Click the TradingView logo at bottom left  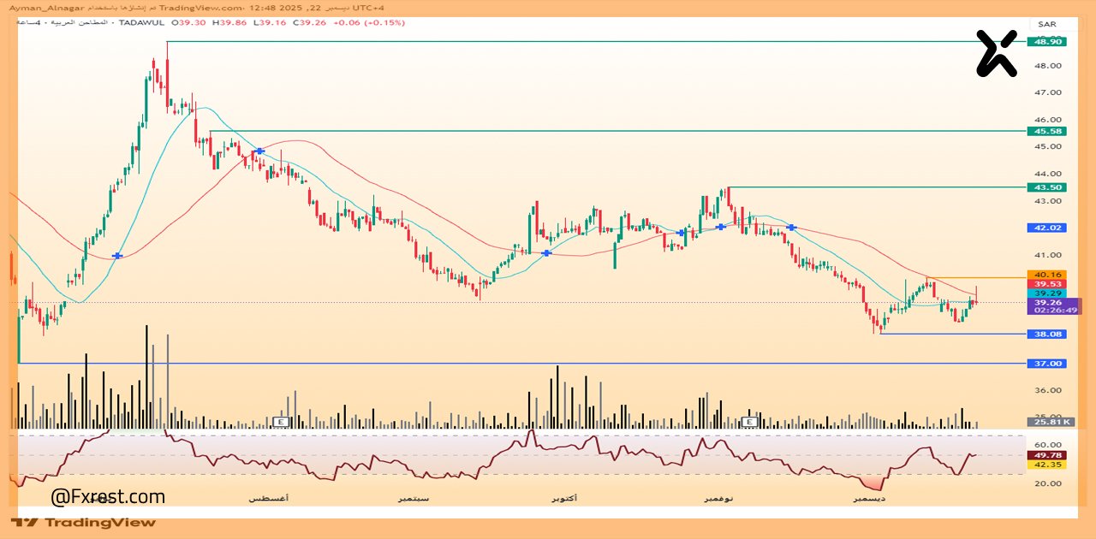(x=83, y=522)
